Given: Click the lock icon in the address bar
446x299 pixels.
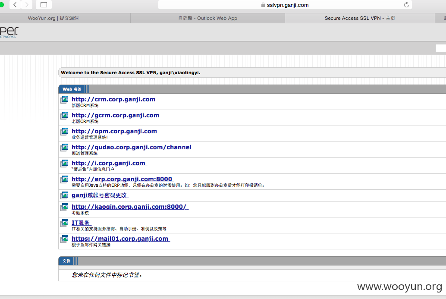Looking at the screenshot, I should pos(263,5).
